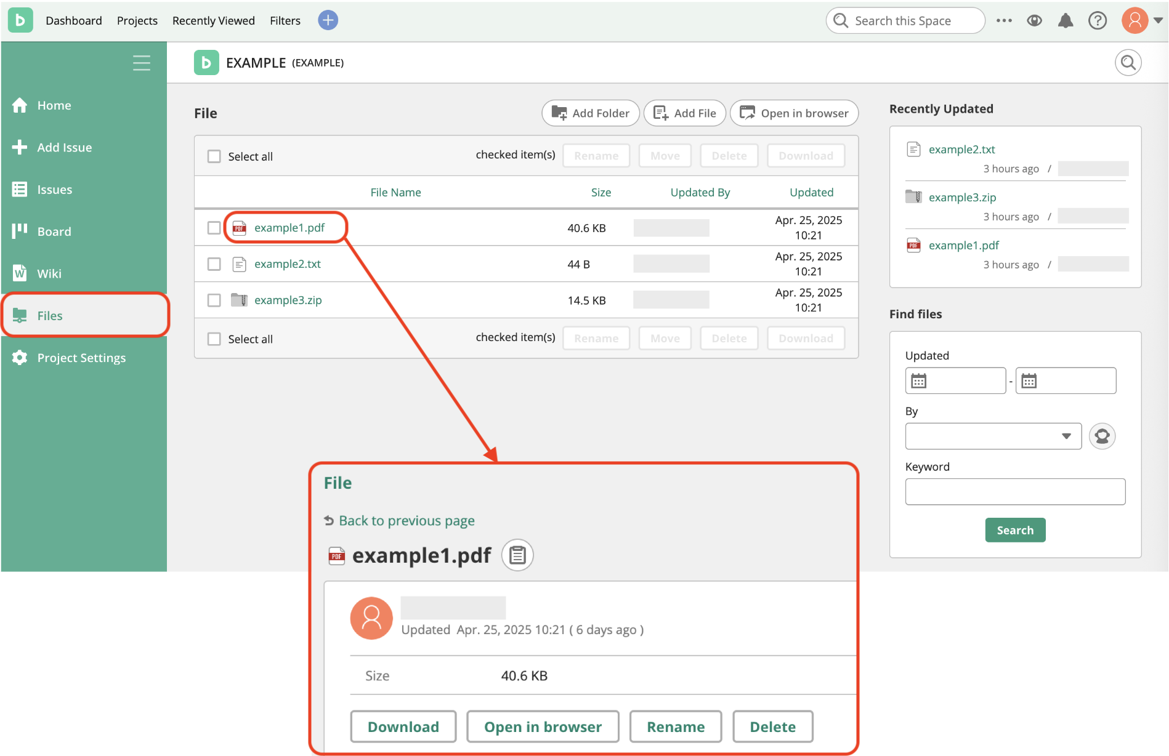The image size is (1169, 756).
Task: Open example2.txt in Recently Updated
Action: coord(962,150)
